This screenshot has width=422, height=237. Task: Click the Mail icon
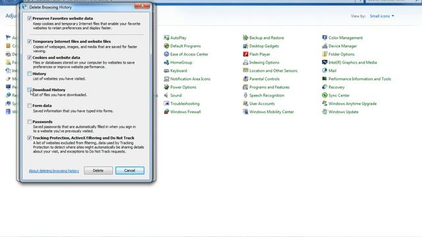[x=324, y=70]
